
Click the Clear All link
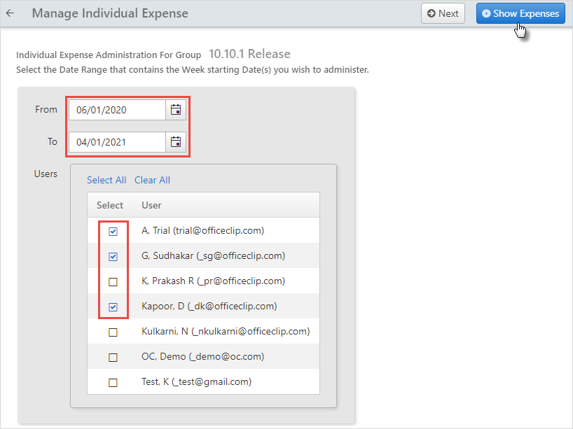[152, 180]
